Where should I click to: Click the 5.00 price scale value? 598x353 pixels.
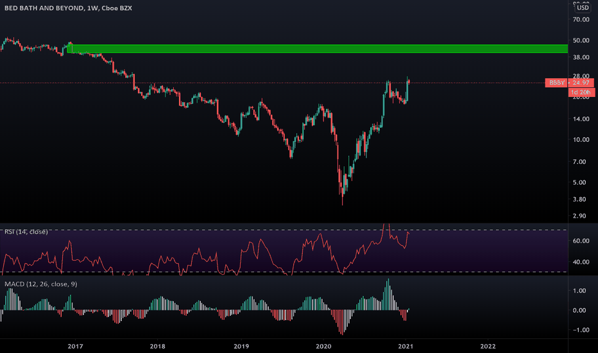tap(581, 182)
